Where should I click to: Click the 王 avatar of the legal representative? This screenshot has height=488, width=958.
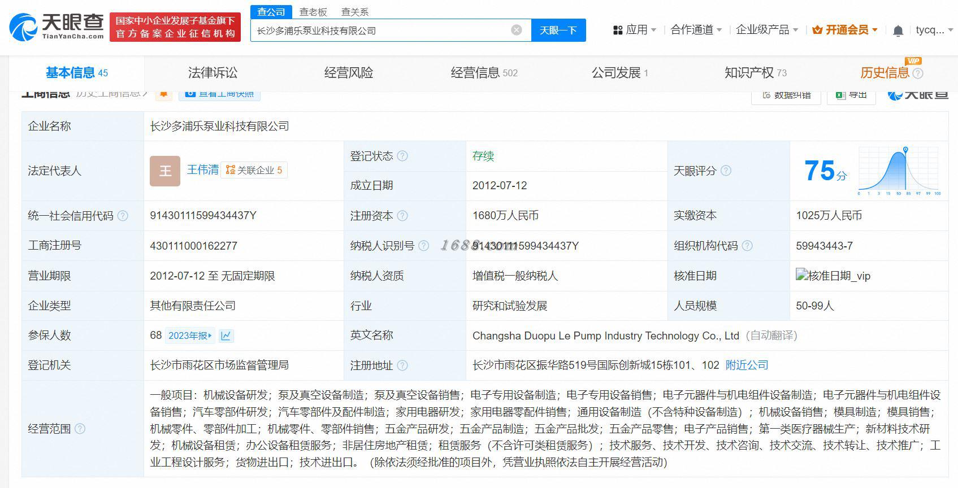(165, 171)
